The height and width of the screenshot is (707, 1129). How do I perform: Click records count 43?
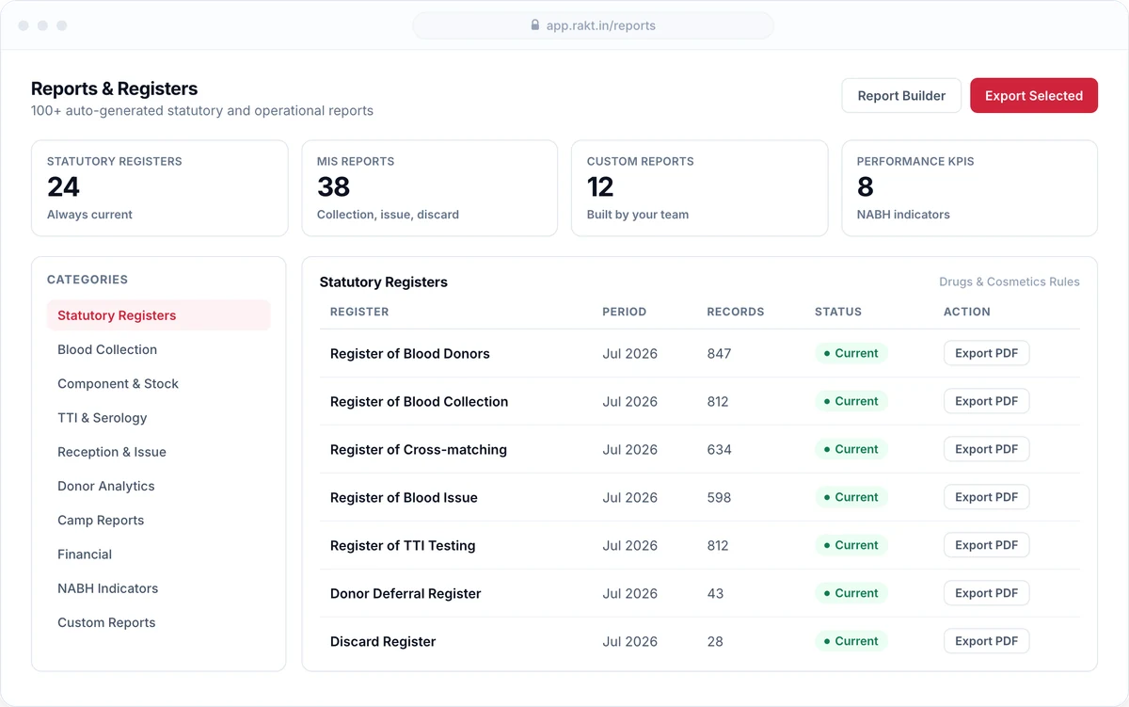[715, 594]
